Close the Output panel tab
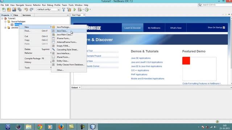Image resolution: width=232 pixels, height=130 pixels. [x=80, y=87]
